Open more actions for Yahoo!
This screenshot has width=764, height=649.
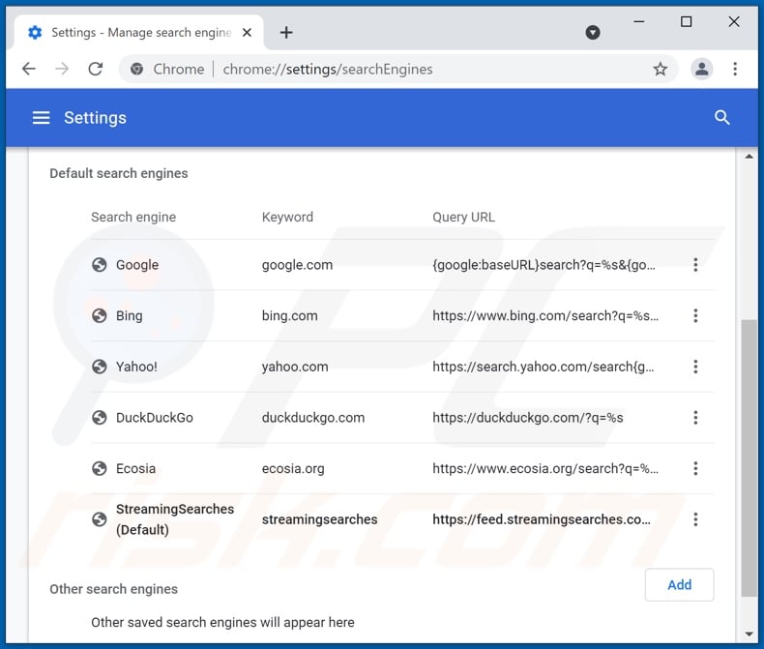pos(695,367)
